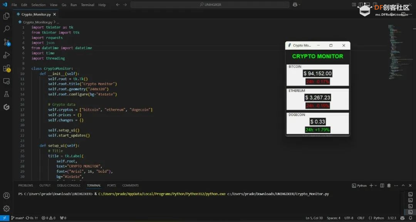Switch to the PORTS panel tab

pos(111,185)
